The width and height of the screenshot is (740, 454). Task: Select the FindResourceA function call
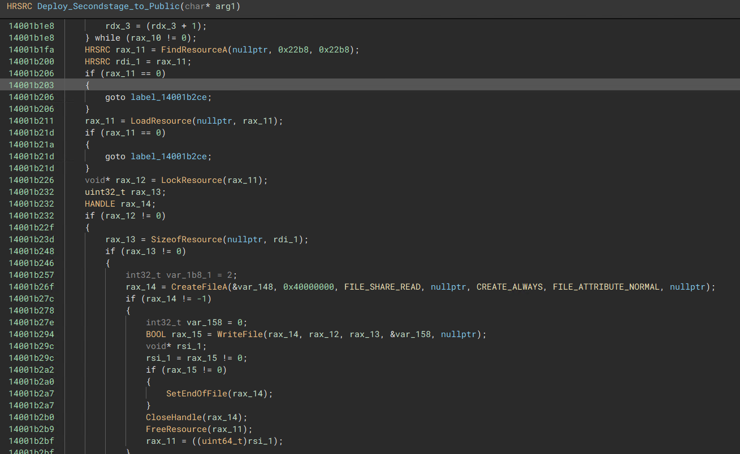pyautogui.click(x=194, y=49)
